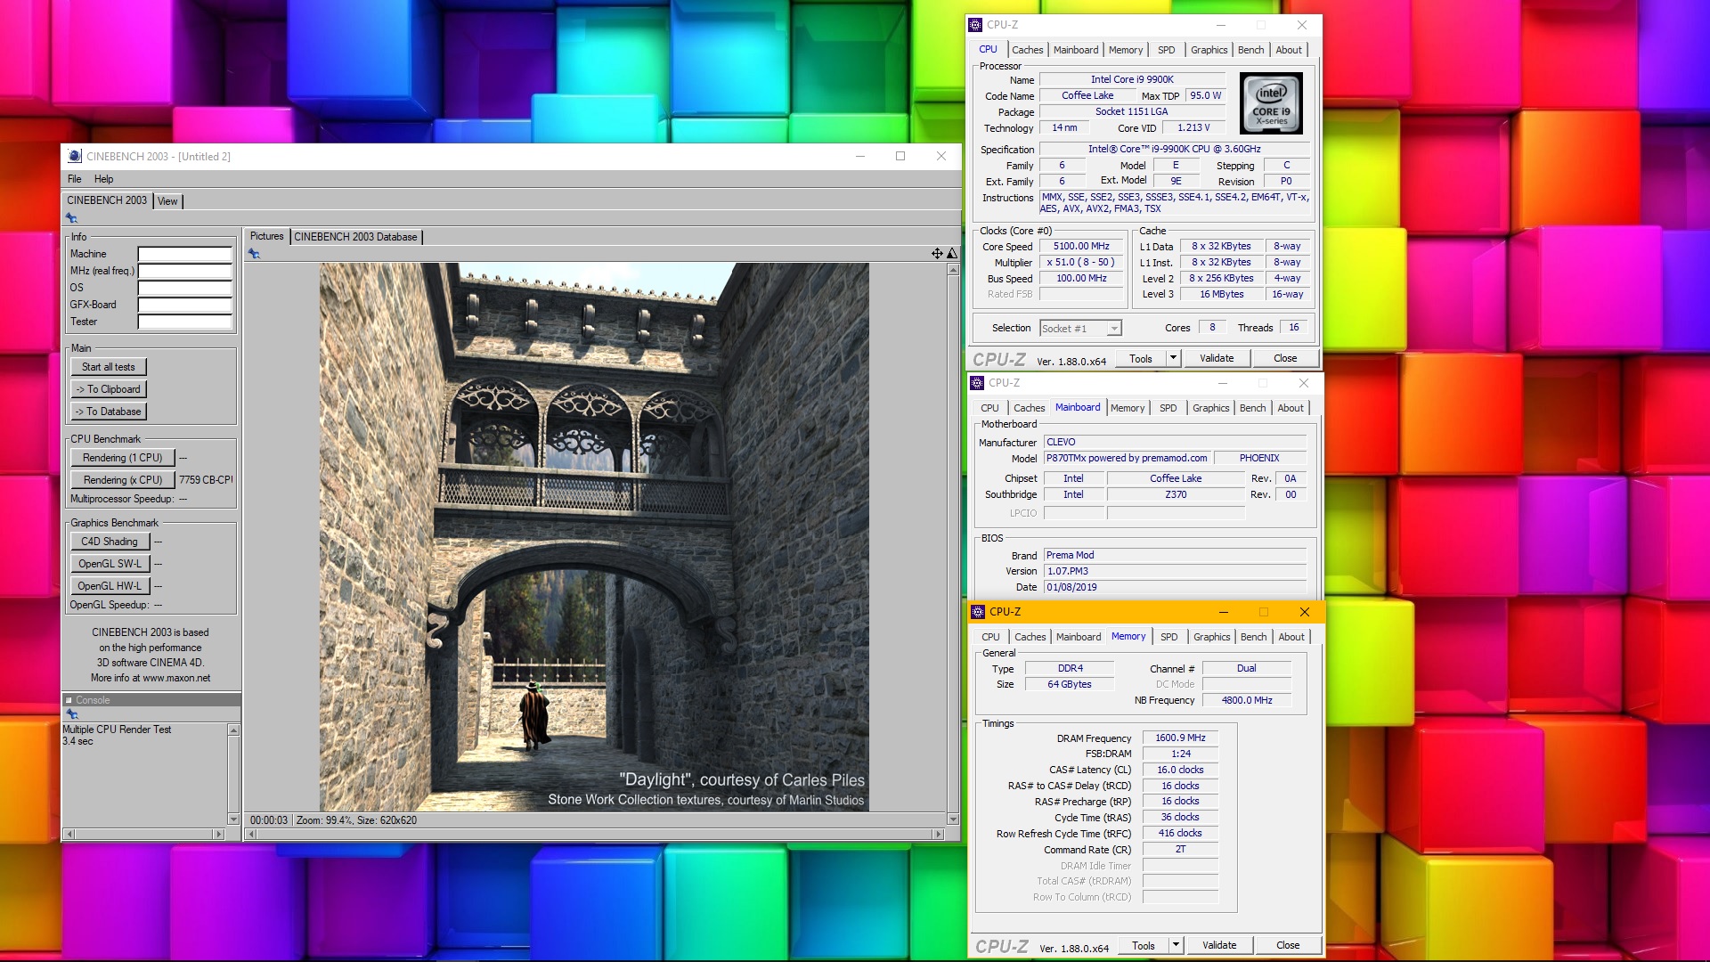
Task: Run the Rendering (x CPU) benchmark
Action: click(x=123, y=480)
